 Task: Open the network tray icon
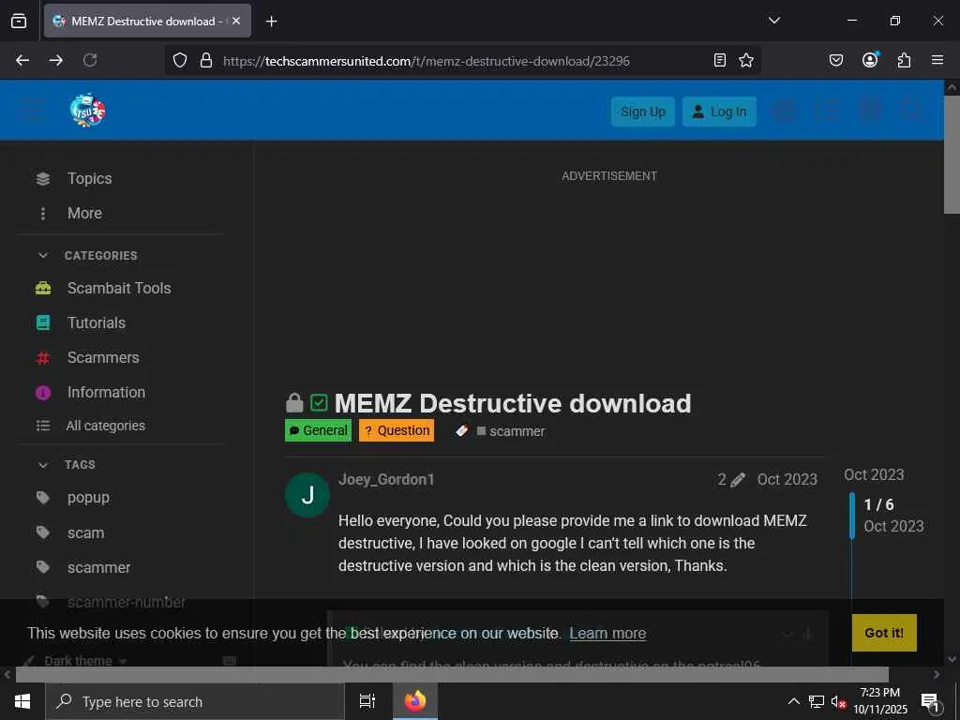pyautogui.click(x=817, y=701)
